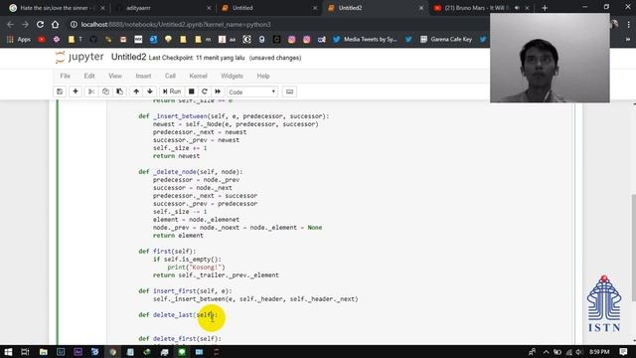
Task: Open a new browser tab
Action: (545, 8)
